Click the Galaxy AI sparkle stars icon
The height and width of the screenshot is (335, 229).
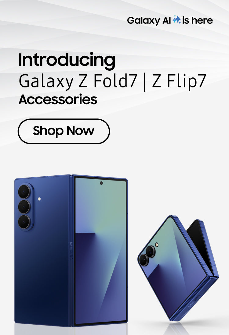tap(177, 20)
